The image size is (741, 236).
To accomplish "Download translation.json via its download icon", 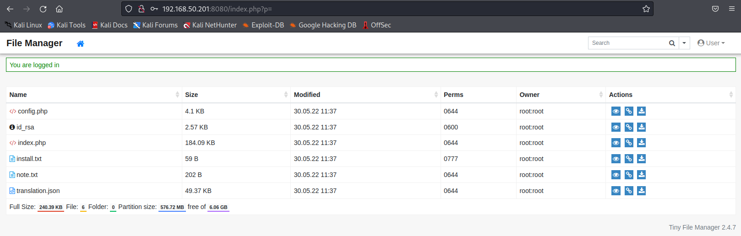I will click(x=642, y=191).
